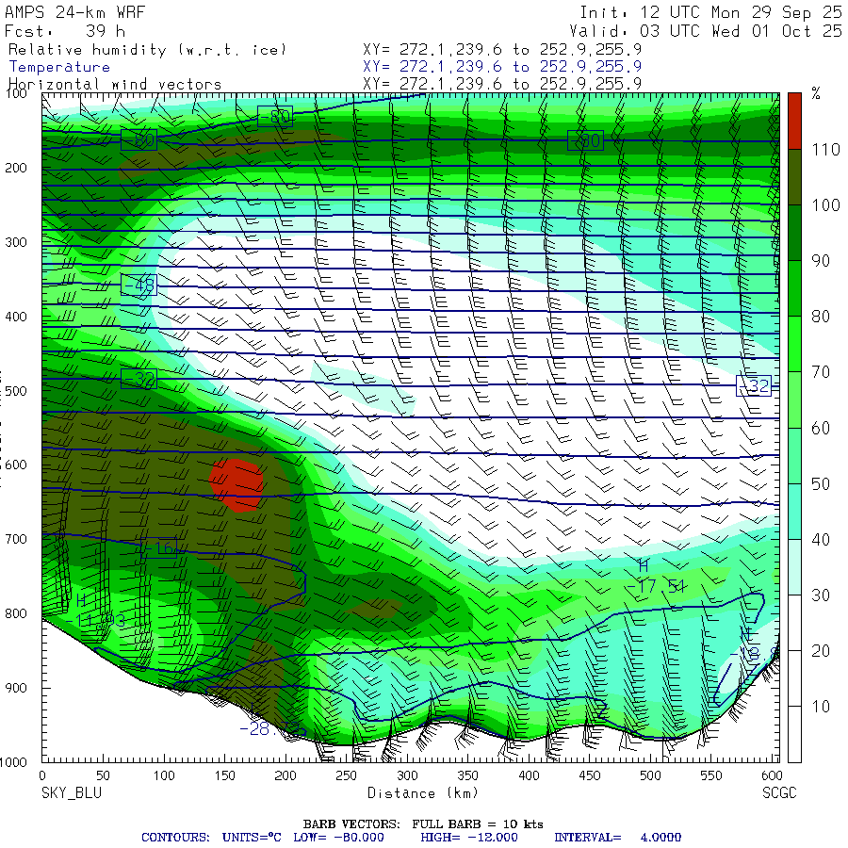This screenshot has height=848, width=848.
Task: Click the pressure axis tick label "400"
Action: coord(16,317)
